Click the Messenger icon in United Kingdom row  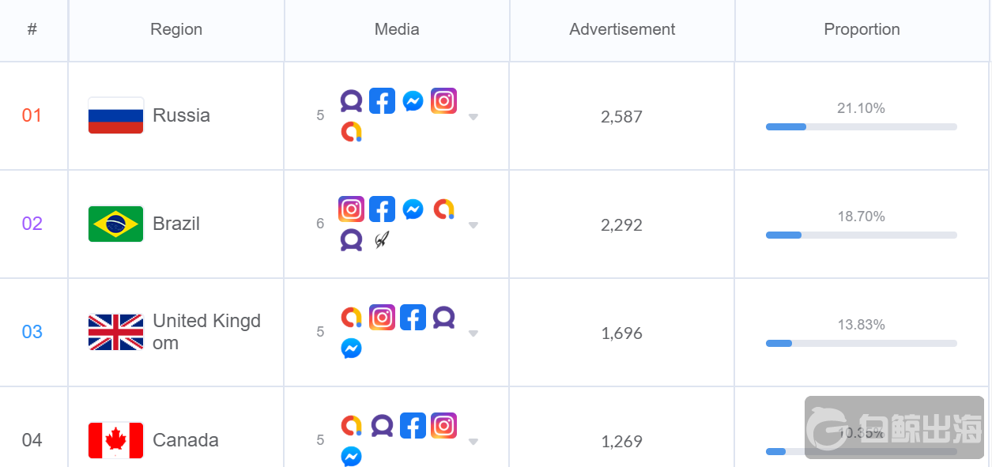pyautogui.click(x=351, y=348)
